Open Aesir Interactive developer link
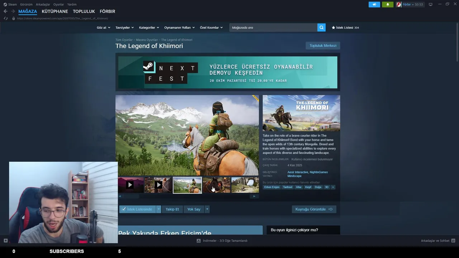The height and width of the screenshot is (258, 459). pos(298,172)
